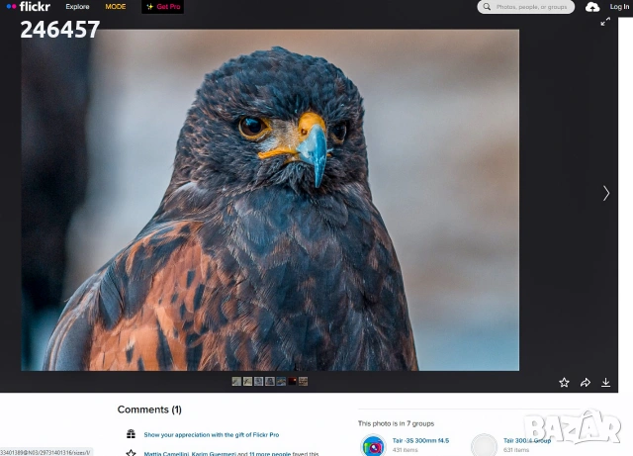Open the Tair-35 300mm f4.5 group link
This screenshot has height=456, width=633.
pyautogui.click(x=420, y=440)
